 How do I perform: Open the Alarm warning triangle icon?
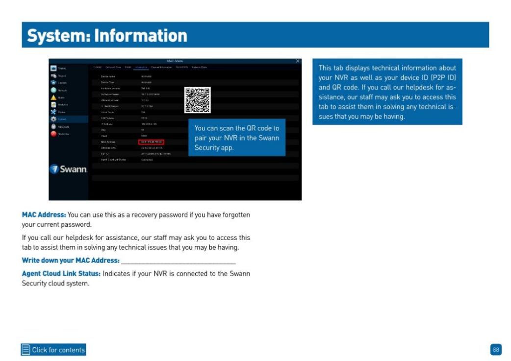(x=53, y=97)
